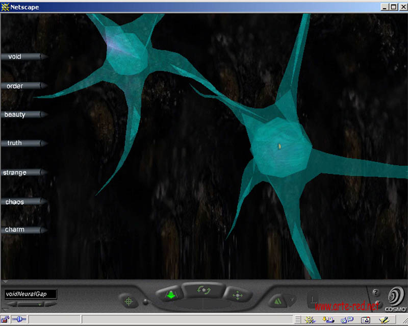This screenshot has height=326, width=408.
Task: Expand options arrow beside straighten button
Action: click(292, 300)
